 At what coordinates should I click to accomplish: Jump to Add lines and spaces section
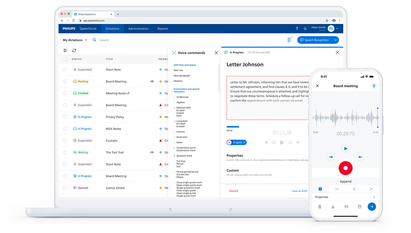pyautogui.click(x=185, y=65)
